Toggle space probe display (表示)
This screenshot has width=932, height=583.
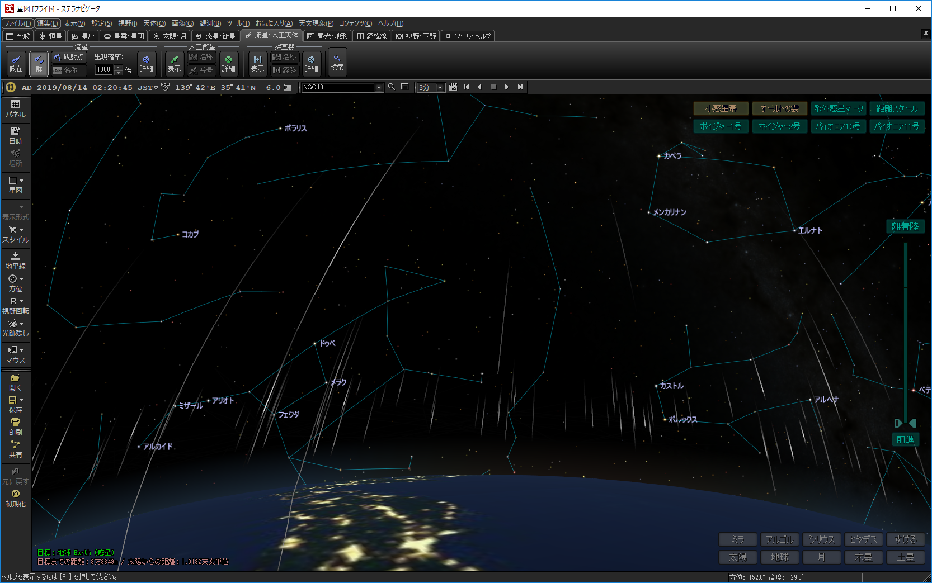257,63
